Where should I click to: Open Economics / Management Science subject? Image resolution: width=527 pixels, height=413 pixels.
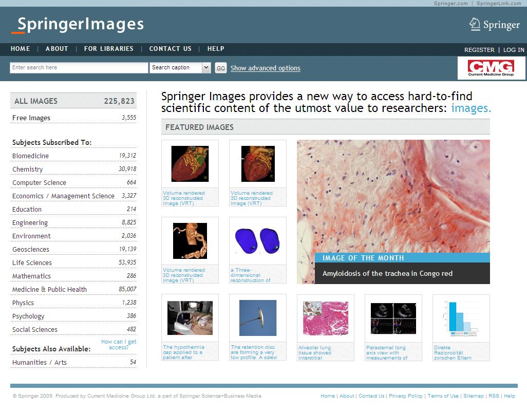[73, 196]
